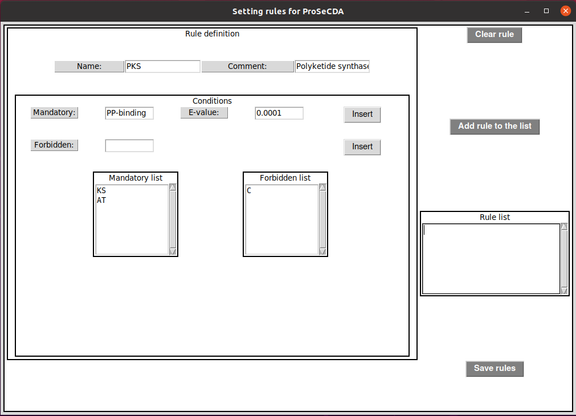Viewport: 576px width, 416px height.
Task: Edit the E-value field 0.0001
Action: coord(279,113)
